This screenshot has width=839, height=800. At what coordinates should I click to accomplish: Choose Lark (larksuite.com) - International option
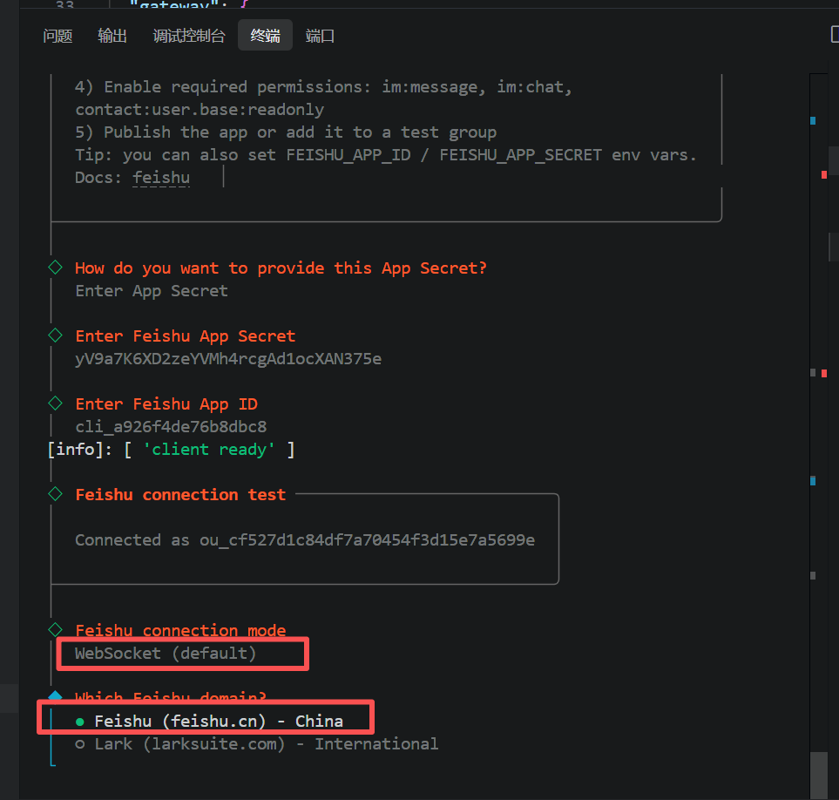tap(256, 743)
